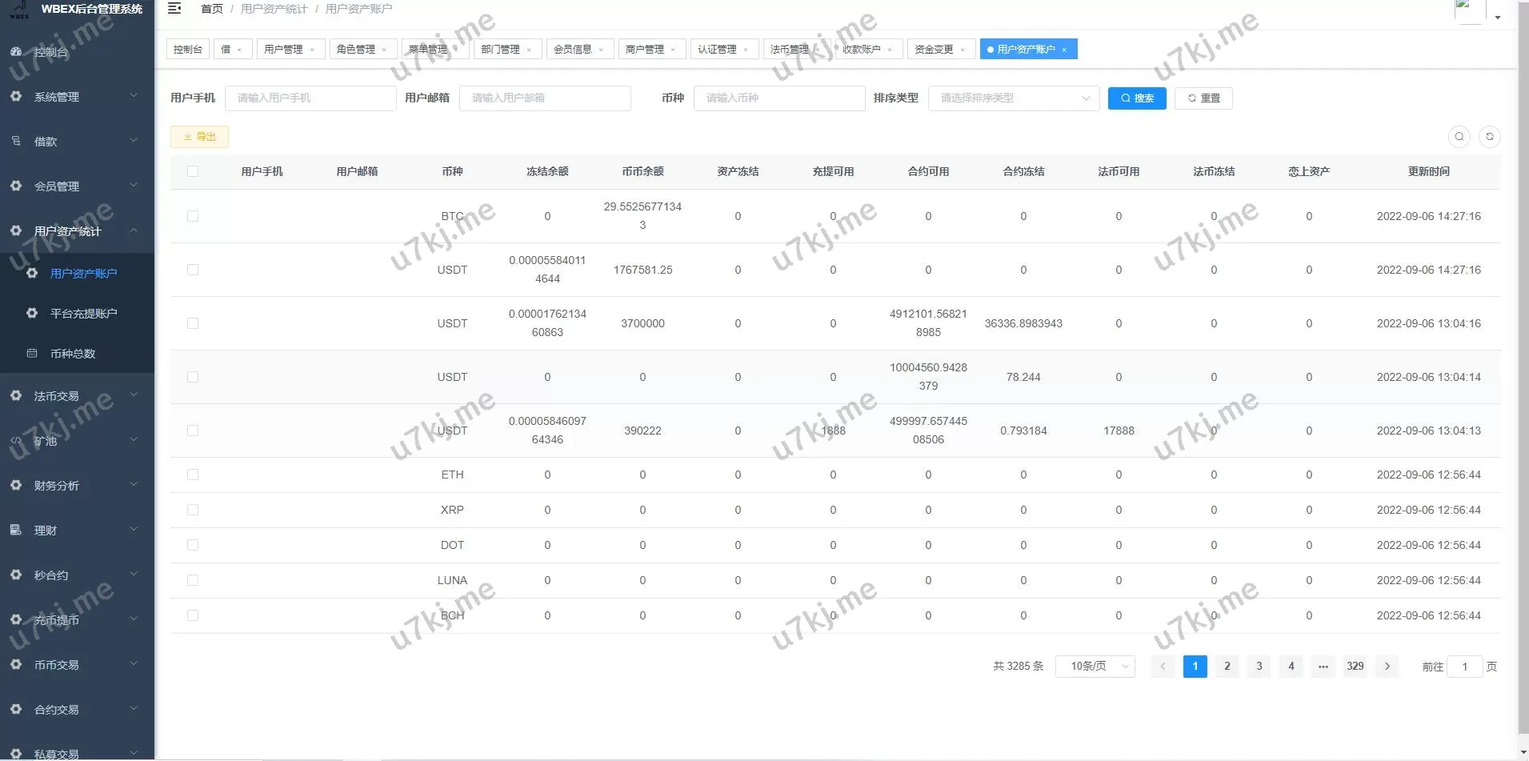Open the 排序类型 sort type dropdown
The width and height of the screenshot is (1529, 761).
(1013, 98)
